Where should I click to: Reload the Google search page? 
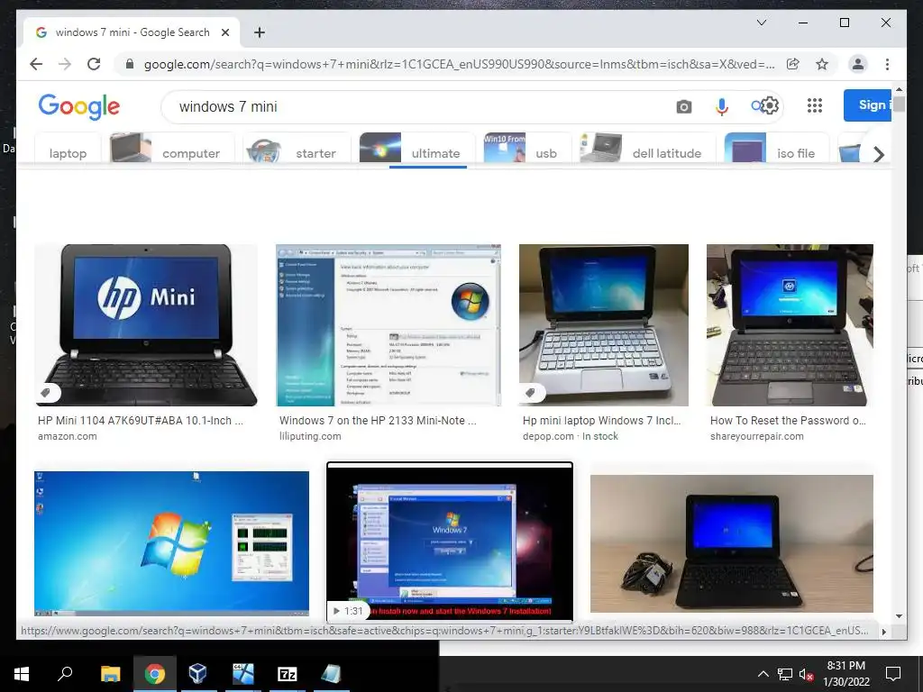94,64
